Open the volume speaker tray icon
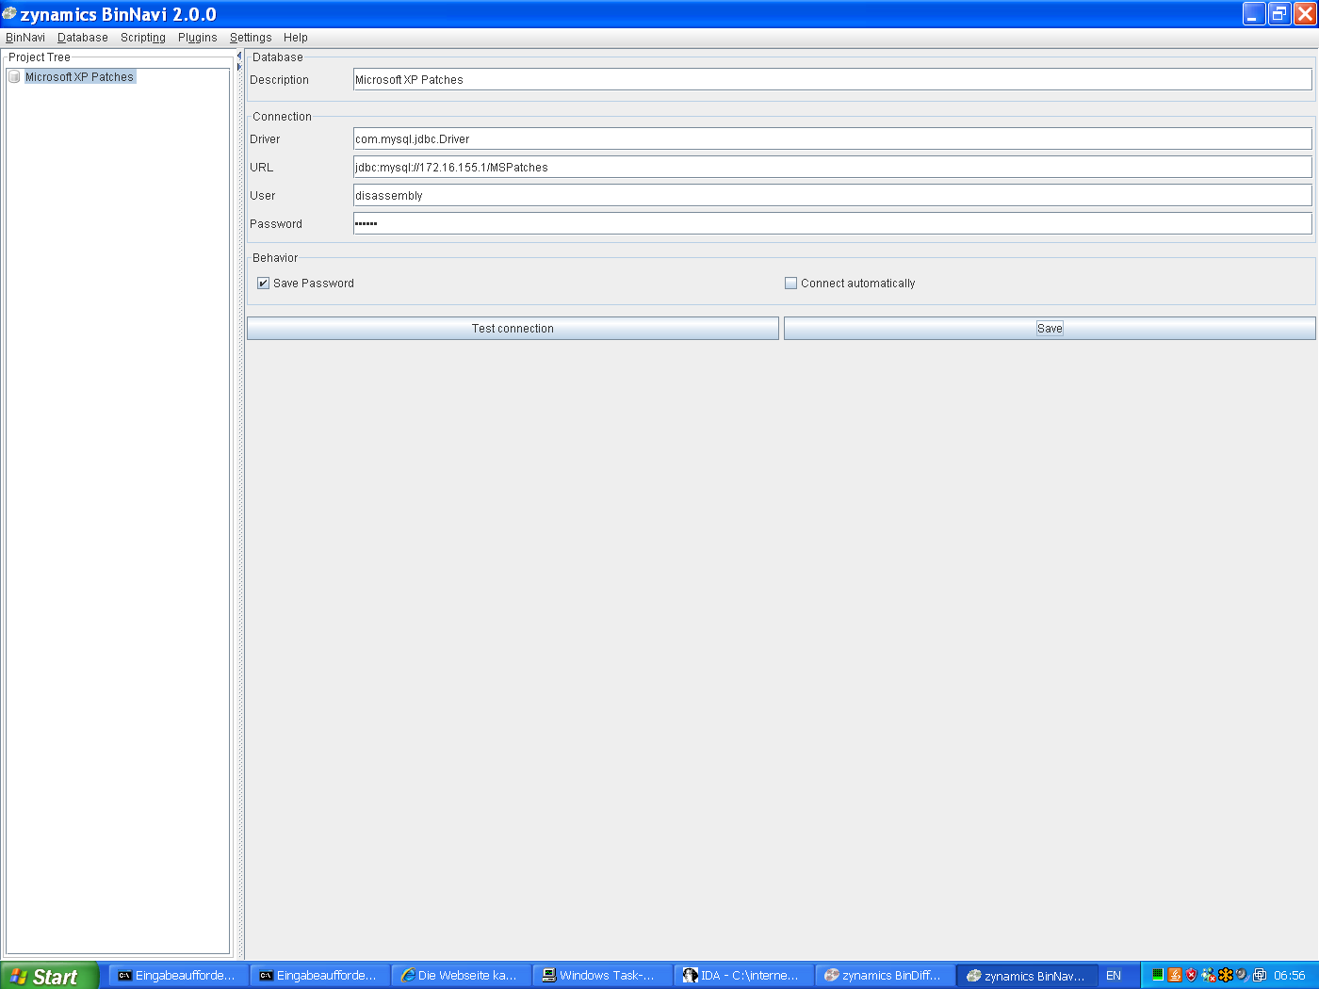 (1243, 975)
